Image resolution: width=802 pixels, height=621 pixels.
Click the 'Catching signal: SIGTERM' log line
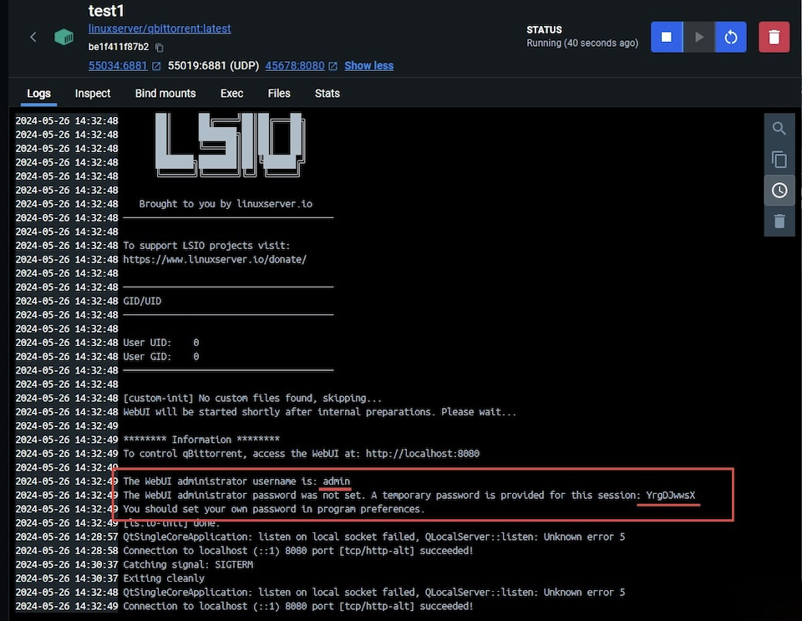coord(188,565)
